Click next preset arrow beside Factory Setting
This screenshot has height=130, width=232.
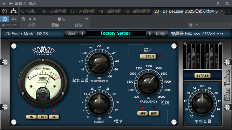(150, 34)
